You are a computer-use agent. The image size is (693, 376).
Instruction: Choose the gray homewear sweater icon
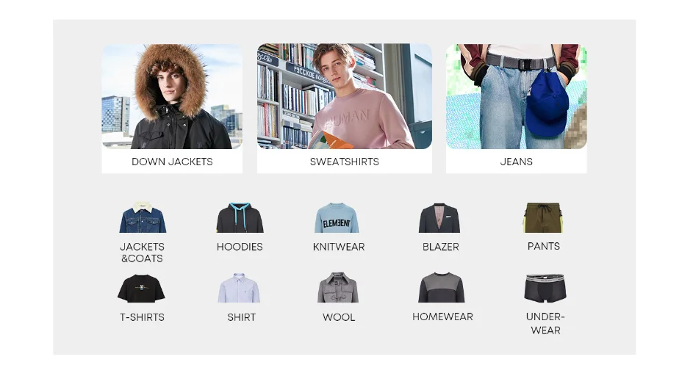coord(442,288)
